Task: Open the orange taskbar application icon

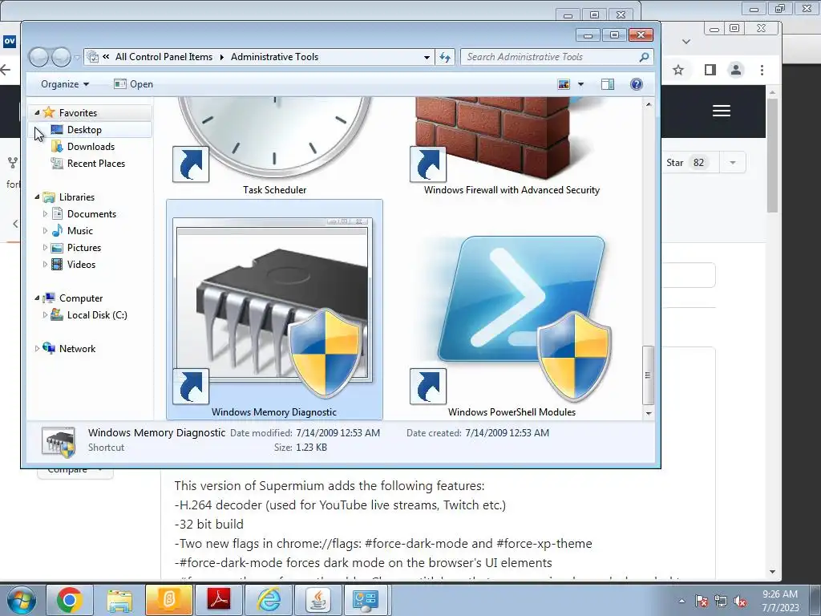Action: [x=168, y=600]
